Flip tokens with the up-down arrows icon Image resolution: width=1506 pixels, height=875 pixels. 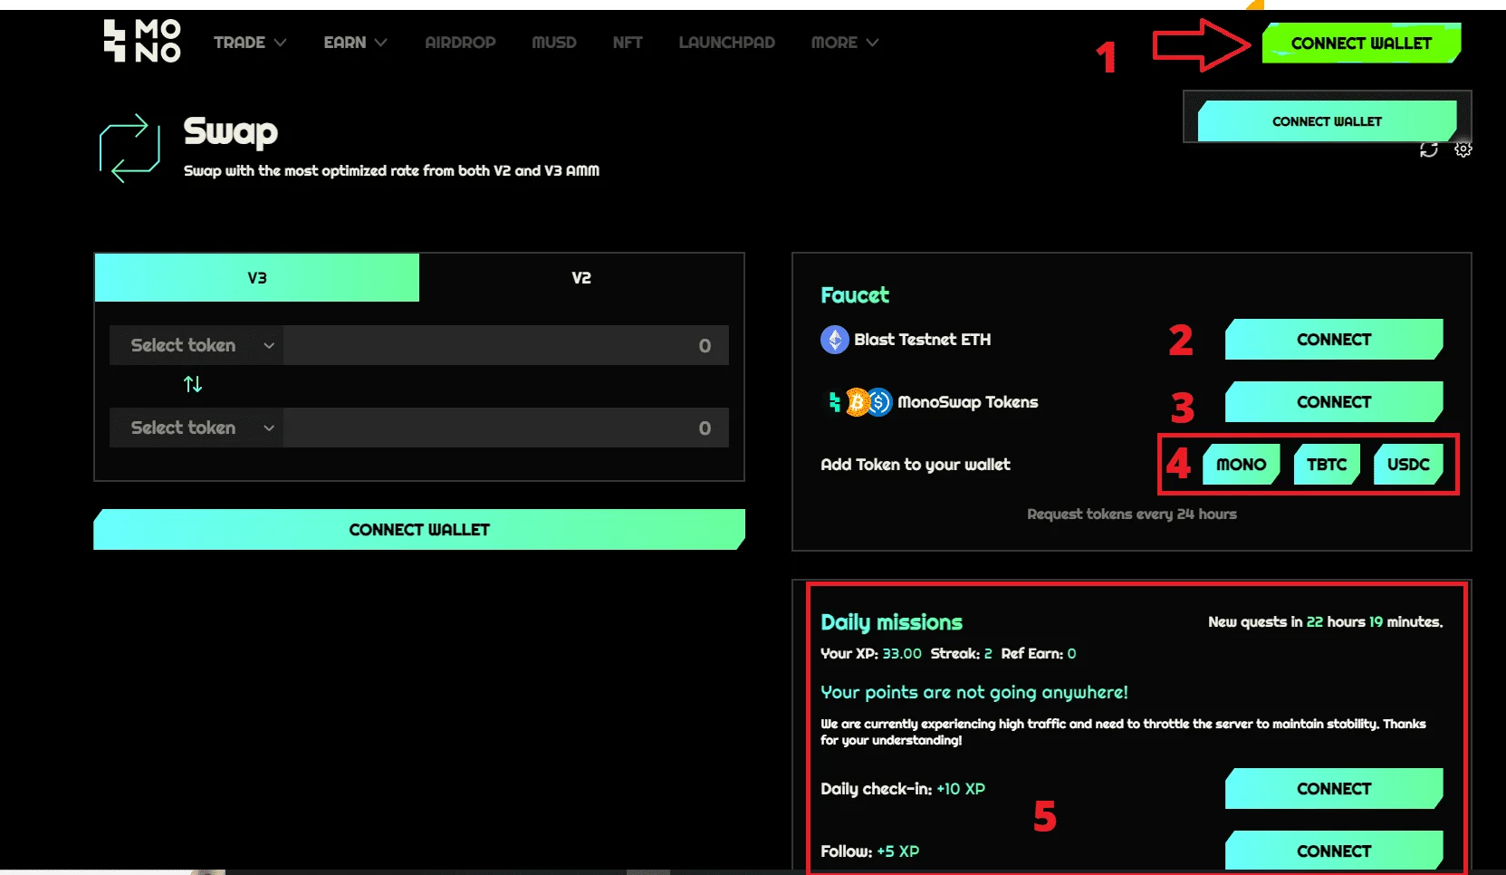click(193, 384)
